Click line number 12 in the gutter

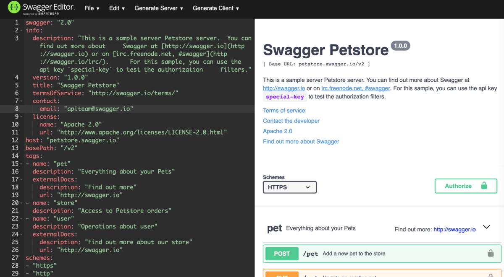[15, 140]
